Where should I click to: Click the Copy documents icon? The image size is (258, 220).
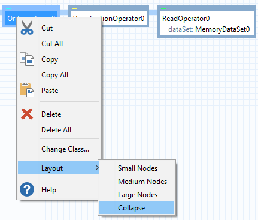(x=27, y=59)
